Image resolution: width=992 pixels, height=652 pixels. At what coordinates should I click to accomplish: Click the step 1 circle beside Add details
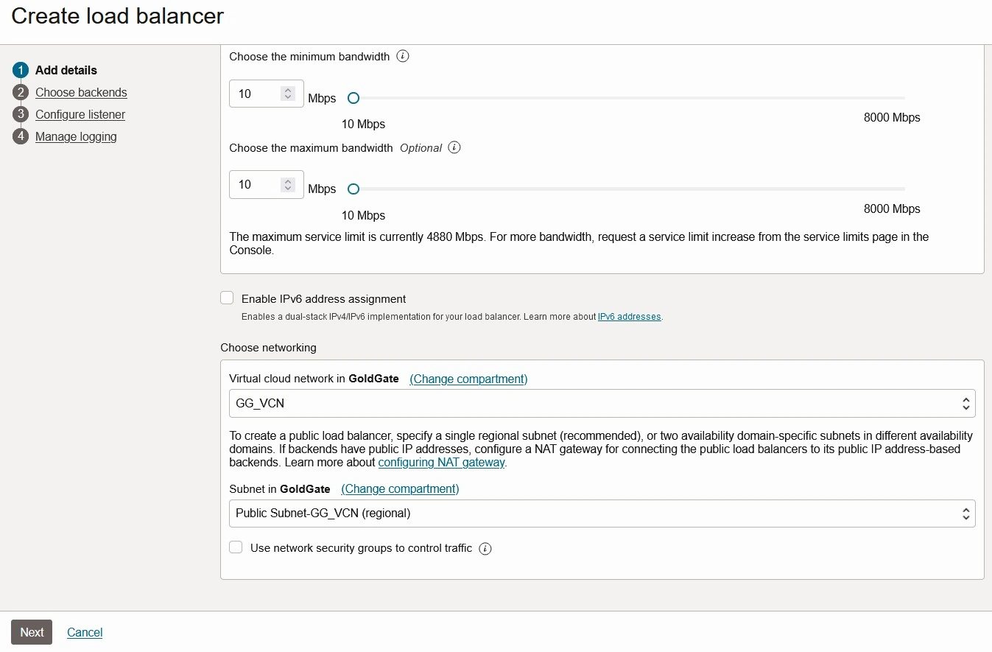tap(21, 70)
